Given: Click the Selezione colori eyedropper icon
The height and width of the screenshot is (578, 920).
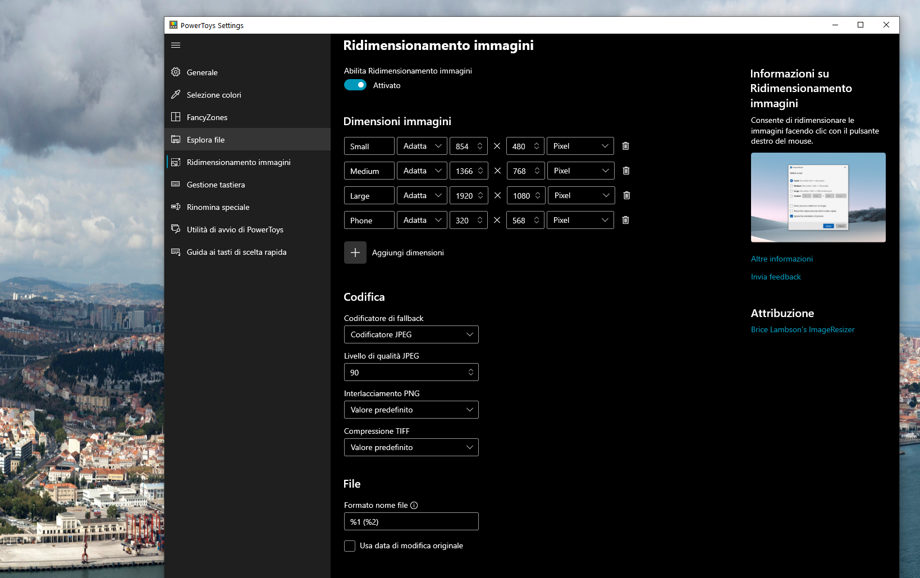Looking at the screenshot, I should [x=176, y=94].
